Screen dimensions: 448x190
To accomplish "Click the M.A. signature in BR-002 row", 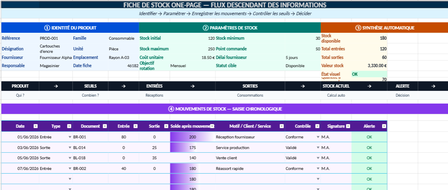I will [336, 169].
